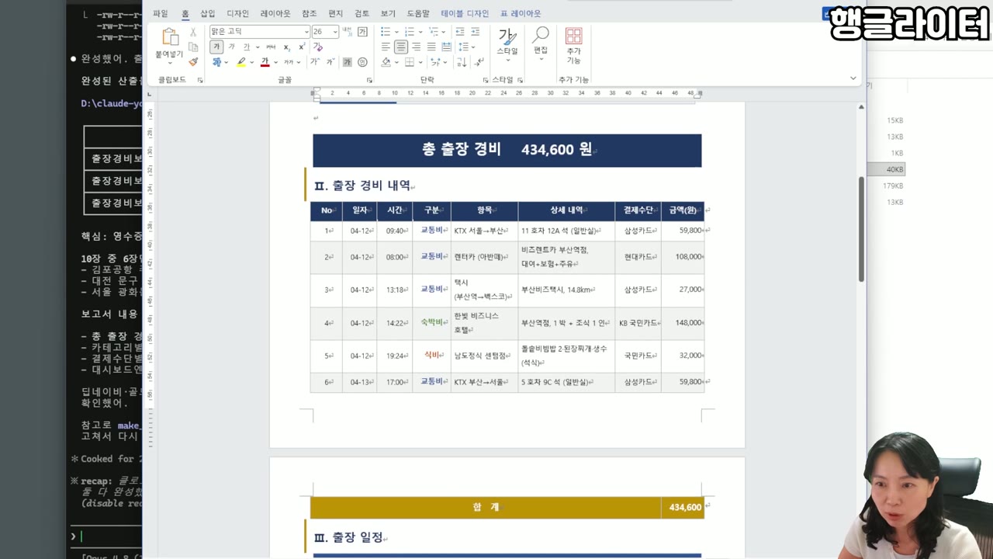The height and width of the screenshot is (559, 993).
Task: Click the sort icon in paragraph group
Action: (x=462, y=62)
